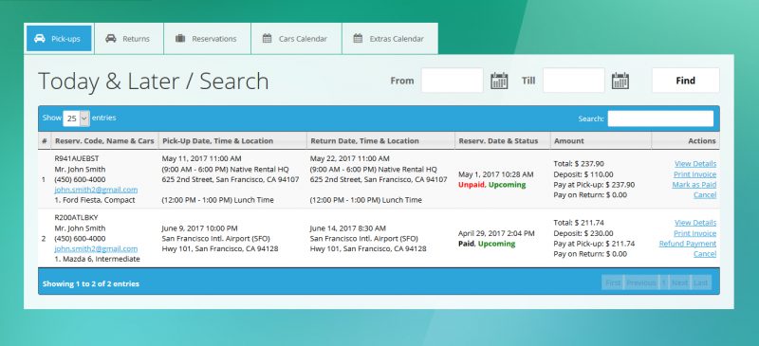Cancel reservation R200ATLBKY
Image resolution: width=759 pixels, height=346 pixels.
(x=705, y=253)
